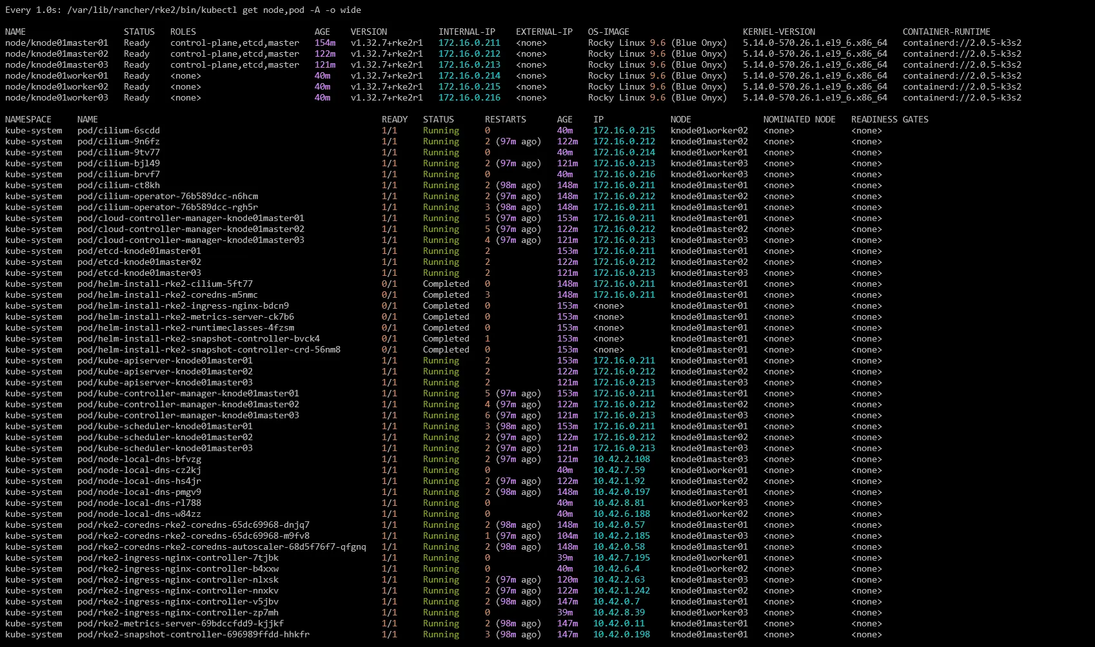Screen dimensions: 1095x647
Task: Click pod/rke2-ingress-nginx-controller-zp7mh
Action: [x=178, y=612]
